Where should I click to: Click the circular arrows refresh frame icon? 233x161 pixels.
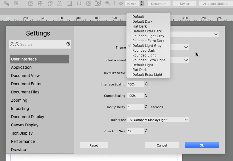pos(98,3)
